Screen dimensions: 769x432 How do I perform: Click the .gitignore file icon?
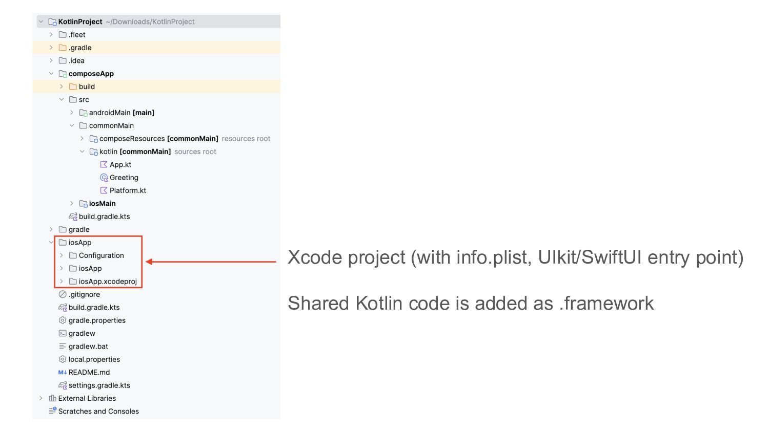coord(63,294)
